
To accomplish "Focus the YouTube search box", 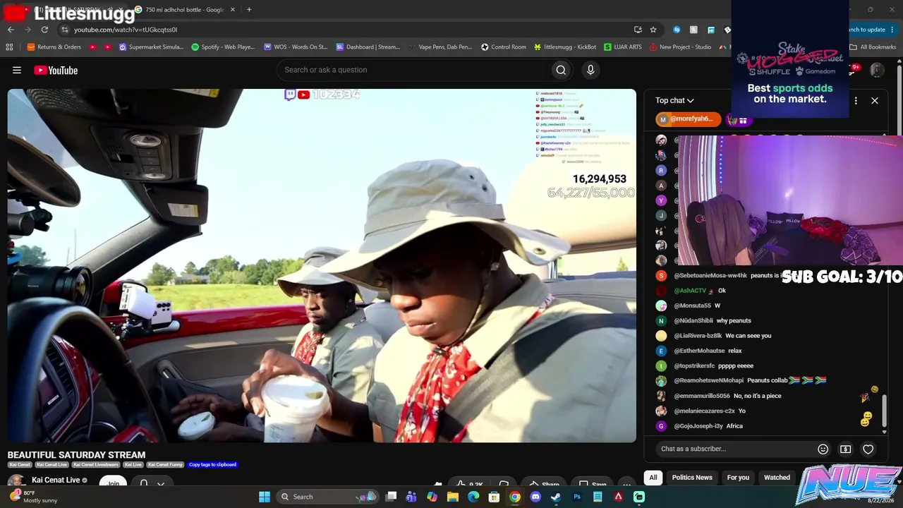I will (414, 70).
